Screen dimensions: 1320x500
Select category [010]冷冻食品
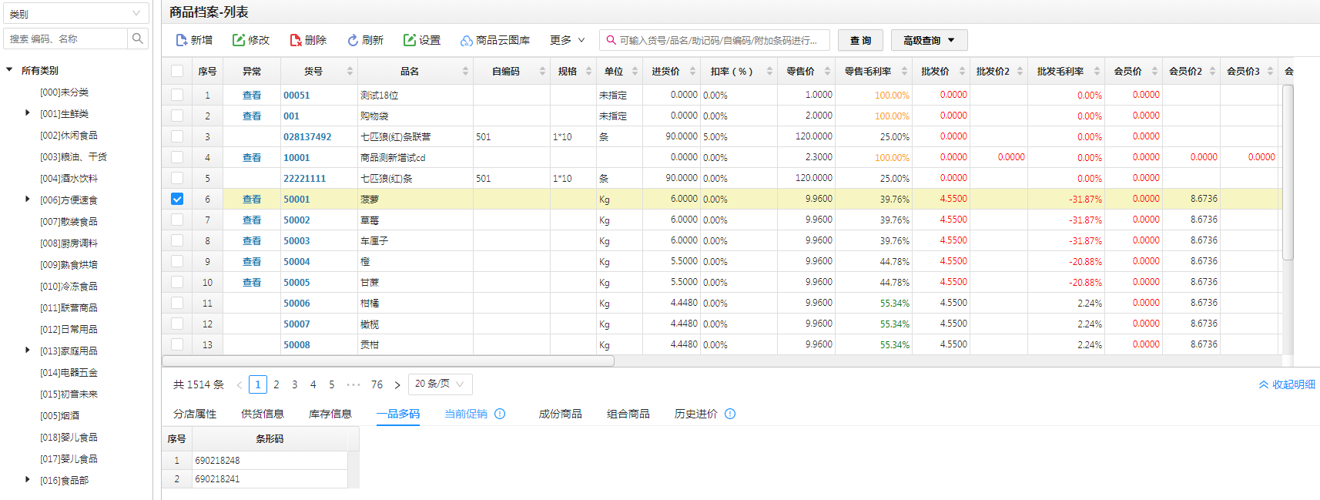[x=69, y=286]
